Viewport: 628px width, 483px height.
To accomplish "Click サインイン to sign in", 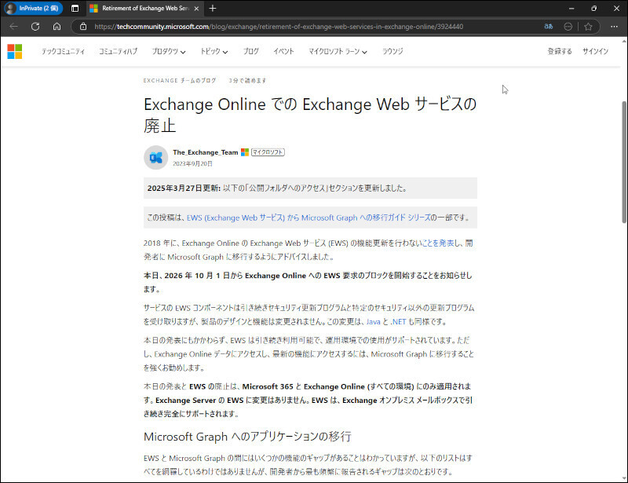I will pos(595,51).
